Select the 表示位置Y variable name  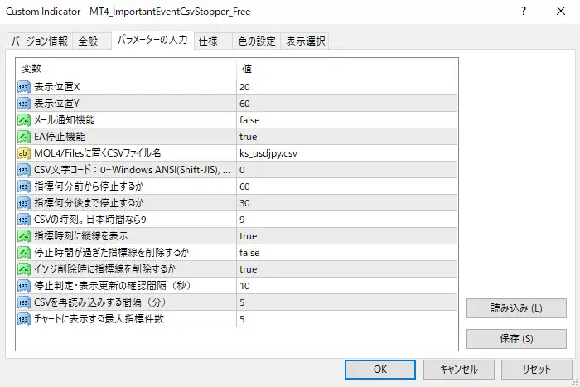pos(56,104)
